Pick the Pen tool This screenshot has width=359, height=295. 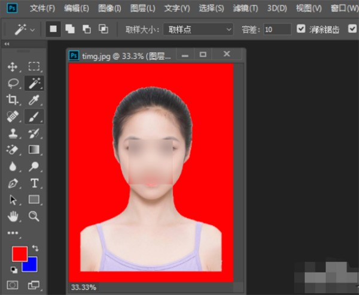click(x=12, y=183)
